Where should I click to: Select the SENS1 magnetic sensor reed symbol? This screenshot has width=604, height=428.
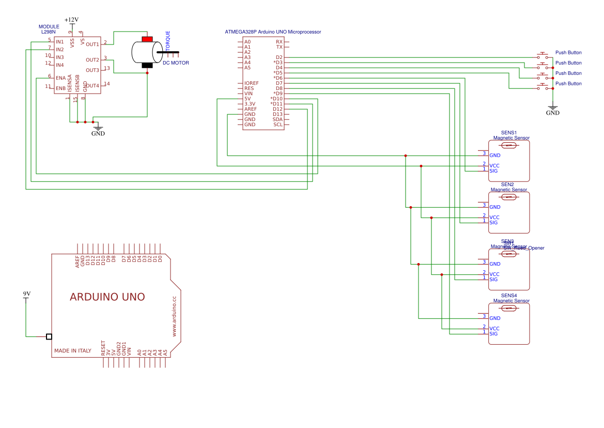click(509, 145)
